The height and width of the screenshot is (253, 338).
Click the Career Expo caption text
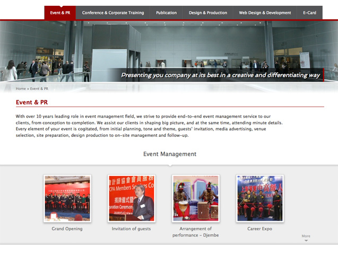click(x=259, y=229)
